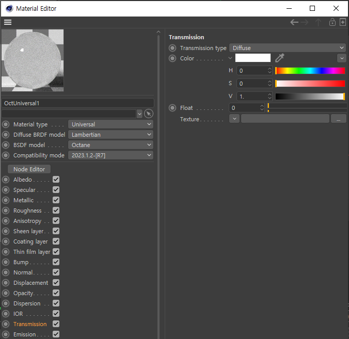Screen dimensions: 349x339
Task: Click animation dot beside Anisotropy
Action: pos(6,221)
